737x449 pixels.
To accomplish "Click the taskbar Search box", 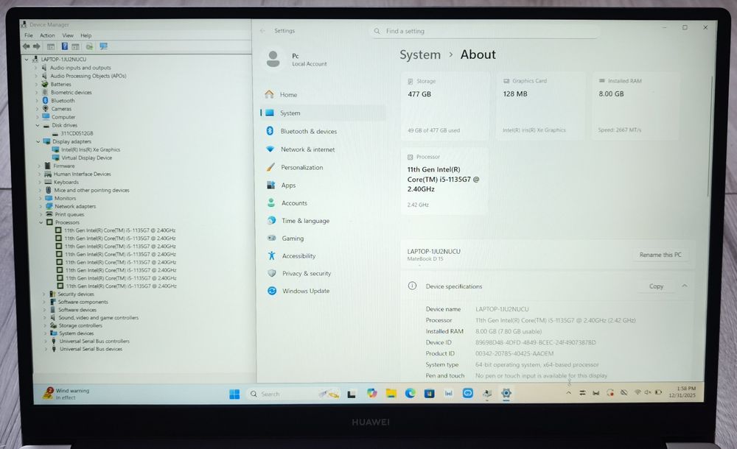I will [x=294, y=394].
